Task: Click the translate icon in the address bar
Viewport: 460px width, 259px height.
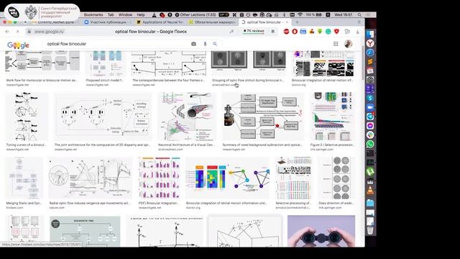Action: tap(231, 32)
